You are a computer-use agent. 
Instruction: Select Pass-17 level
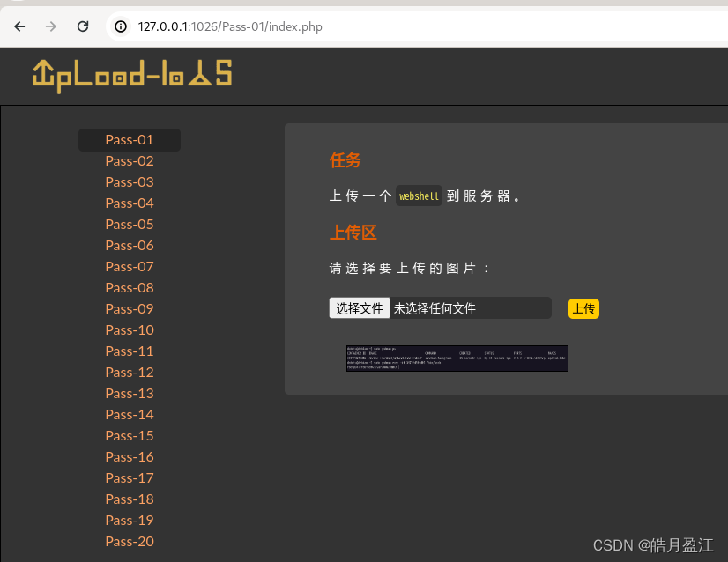[130, 478]
